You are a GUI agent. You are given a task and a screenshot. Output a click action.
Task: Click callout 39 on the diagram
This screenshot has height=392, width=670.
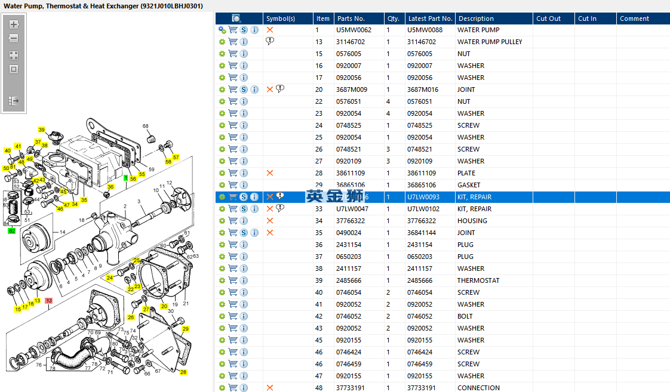click(41, 129)
